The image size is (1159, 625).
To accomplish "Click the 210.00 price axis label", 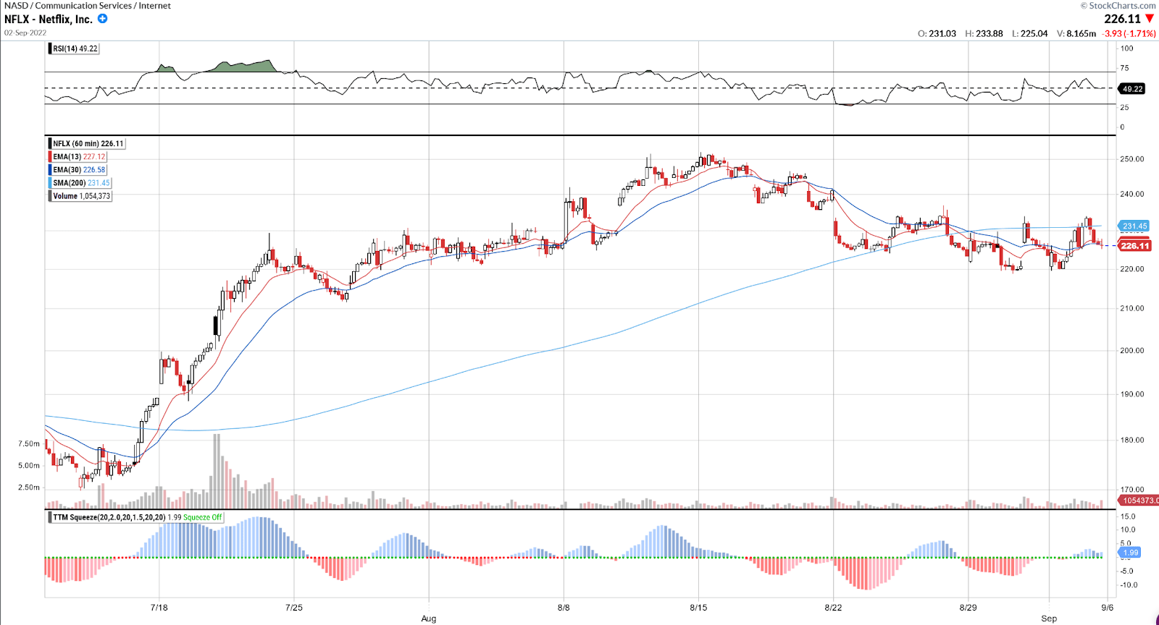I will (1132, 308).
